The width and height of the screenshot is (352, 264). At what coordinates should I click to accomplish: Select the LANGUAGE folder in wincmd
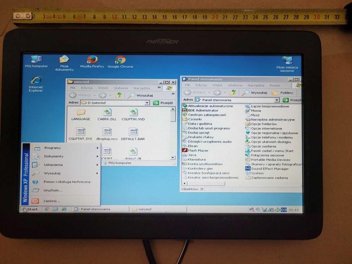[81, 115]
